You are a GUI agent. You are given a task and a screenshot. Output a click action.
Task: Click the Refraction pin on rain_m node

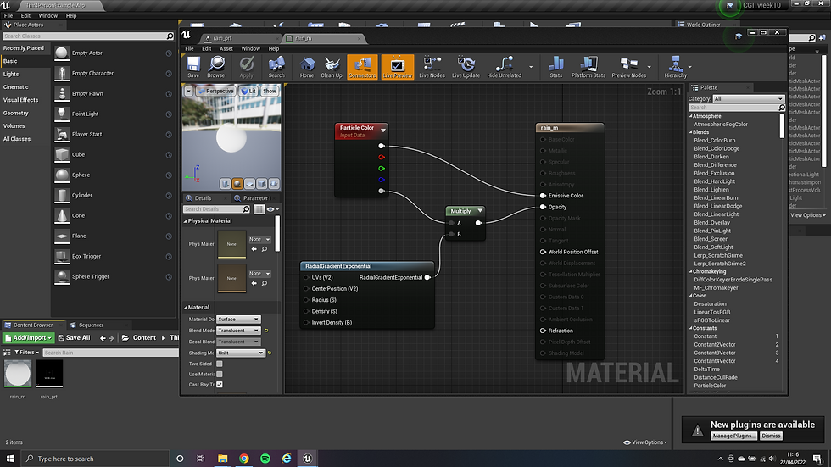(x=543, y=331)
